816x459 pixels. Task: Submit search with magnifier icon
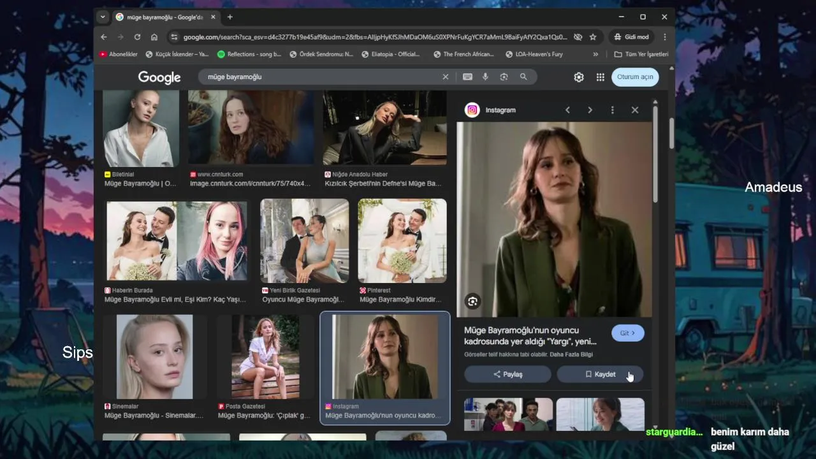[x=523, y=76]
